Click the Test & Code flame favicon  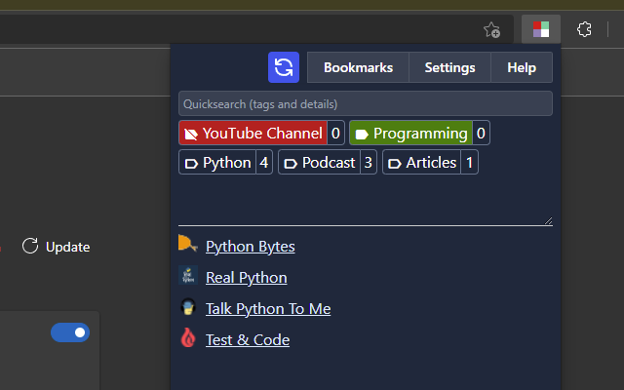[188, 337]
